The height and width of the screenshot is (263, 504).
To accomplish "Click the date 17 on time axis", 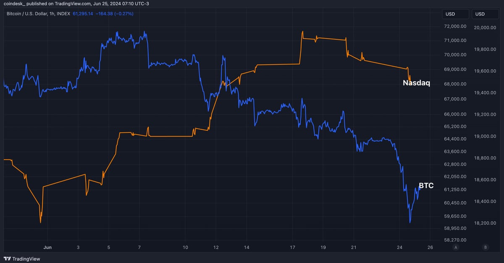I will tap(292, 247).
